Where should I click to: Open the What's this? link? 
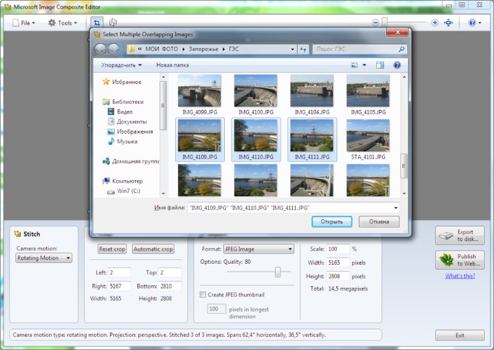click(x=460, y=276)
